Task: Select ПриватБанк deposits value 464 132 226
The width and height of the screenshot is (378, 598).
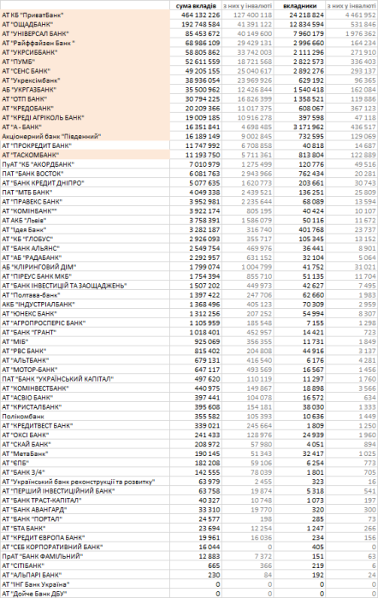Action: coord(196,15)
